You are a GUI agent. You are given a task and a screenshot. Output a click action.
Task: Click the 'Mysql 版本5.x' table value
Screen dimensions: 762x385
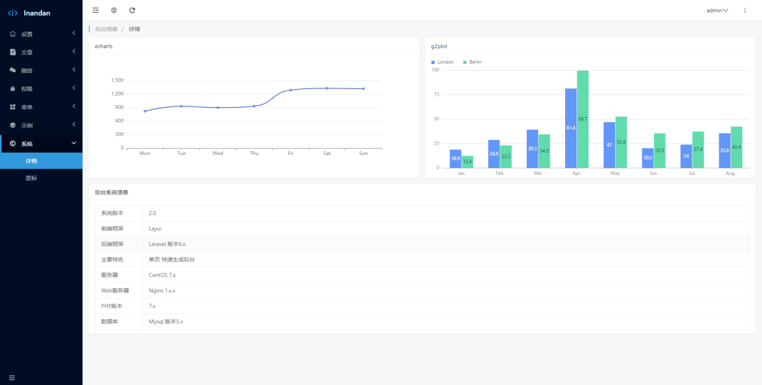tap(166, 321)
